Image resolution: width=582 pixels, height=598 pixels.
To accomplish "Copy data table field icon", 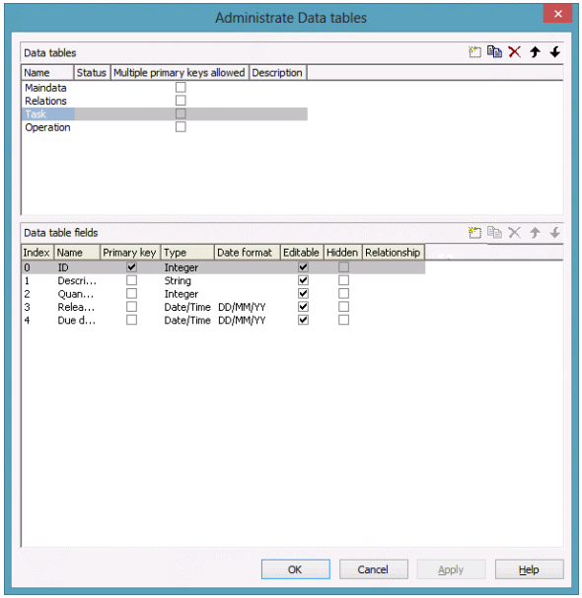I will tap(494, 233).
